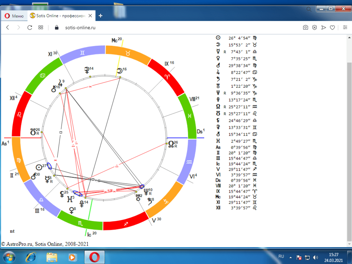Go forward to the next page
This screenshot has height=264, width=352.
pos(19,27)
